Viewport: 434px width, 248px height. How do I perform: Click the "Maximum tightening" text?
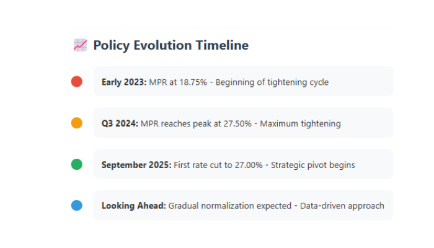pos(300,123)
